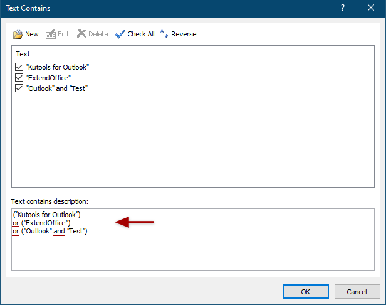Dismiss the dialog with Cancel
The height and width of the screenshot is (305, 386).
(357, 292)
